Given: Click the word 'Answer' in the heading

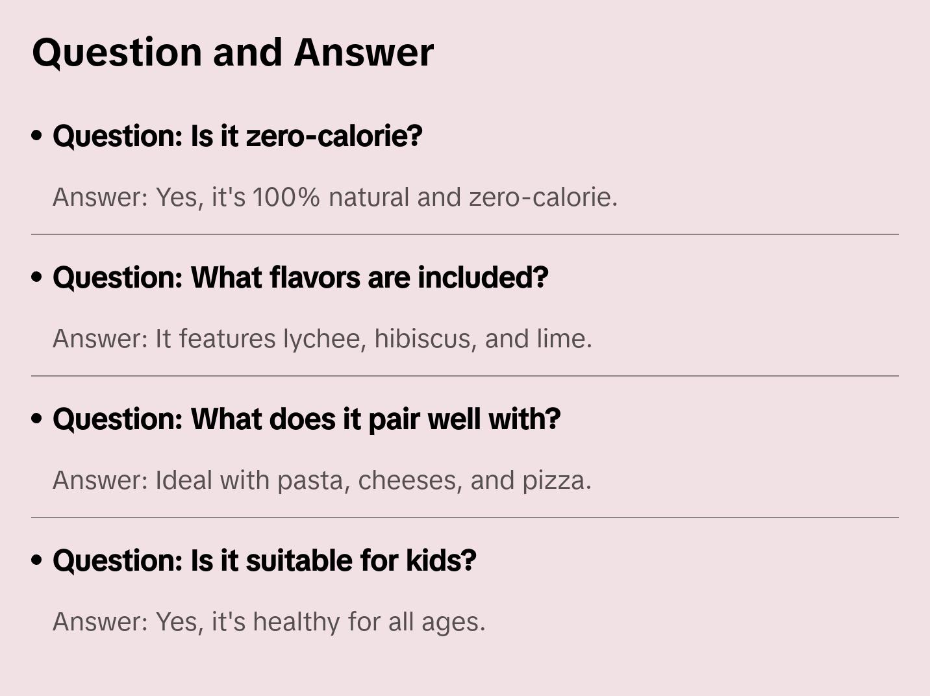Looking at the screenshot, I should point(364,53).
